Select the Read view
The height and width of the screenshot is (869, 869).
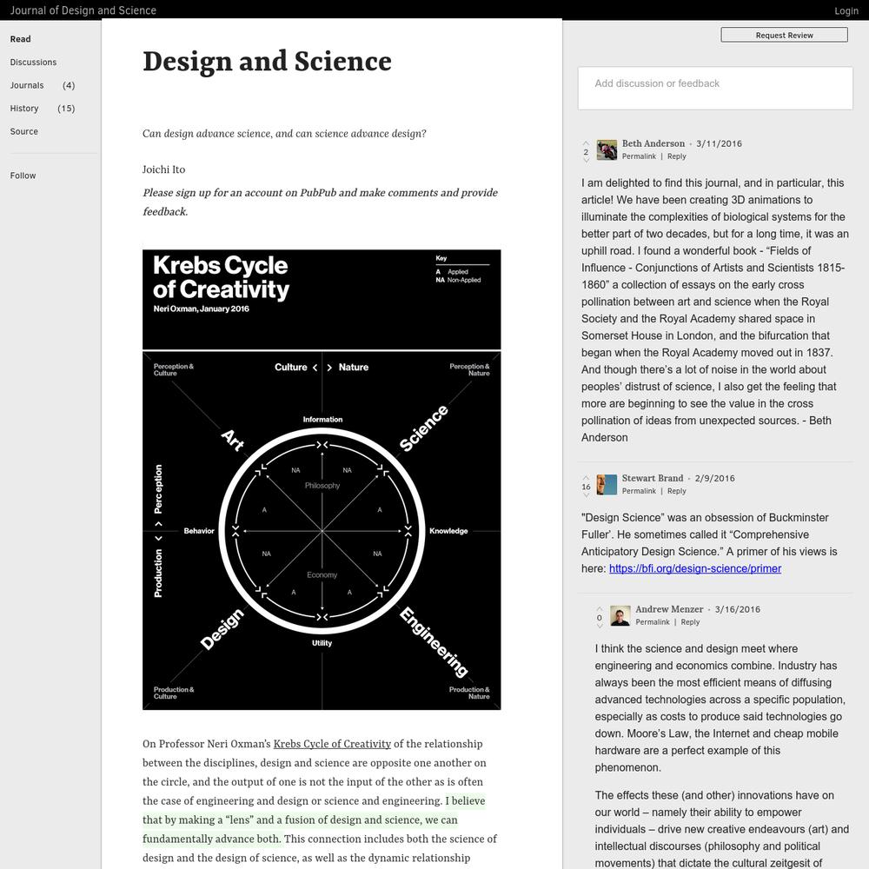(x=21, y=39)
